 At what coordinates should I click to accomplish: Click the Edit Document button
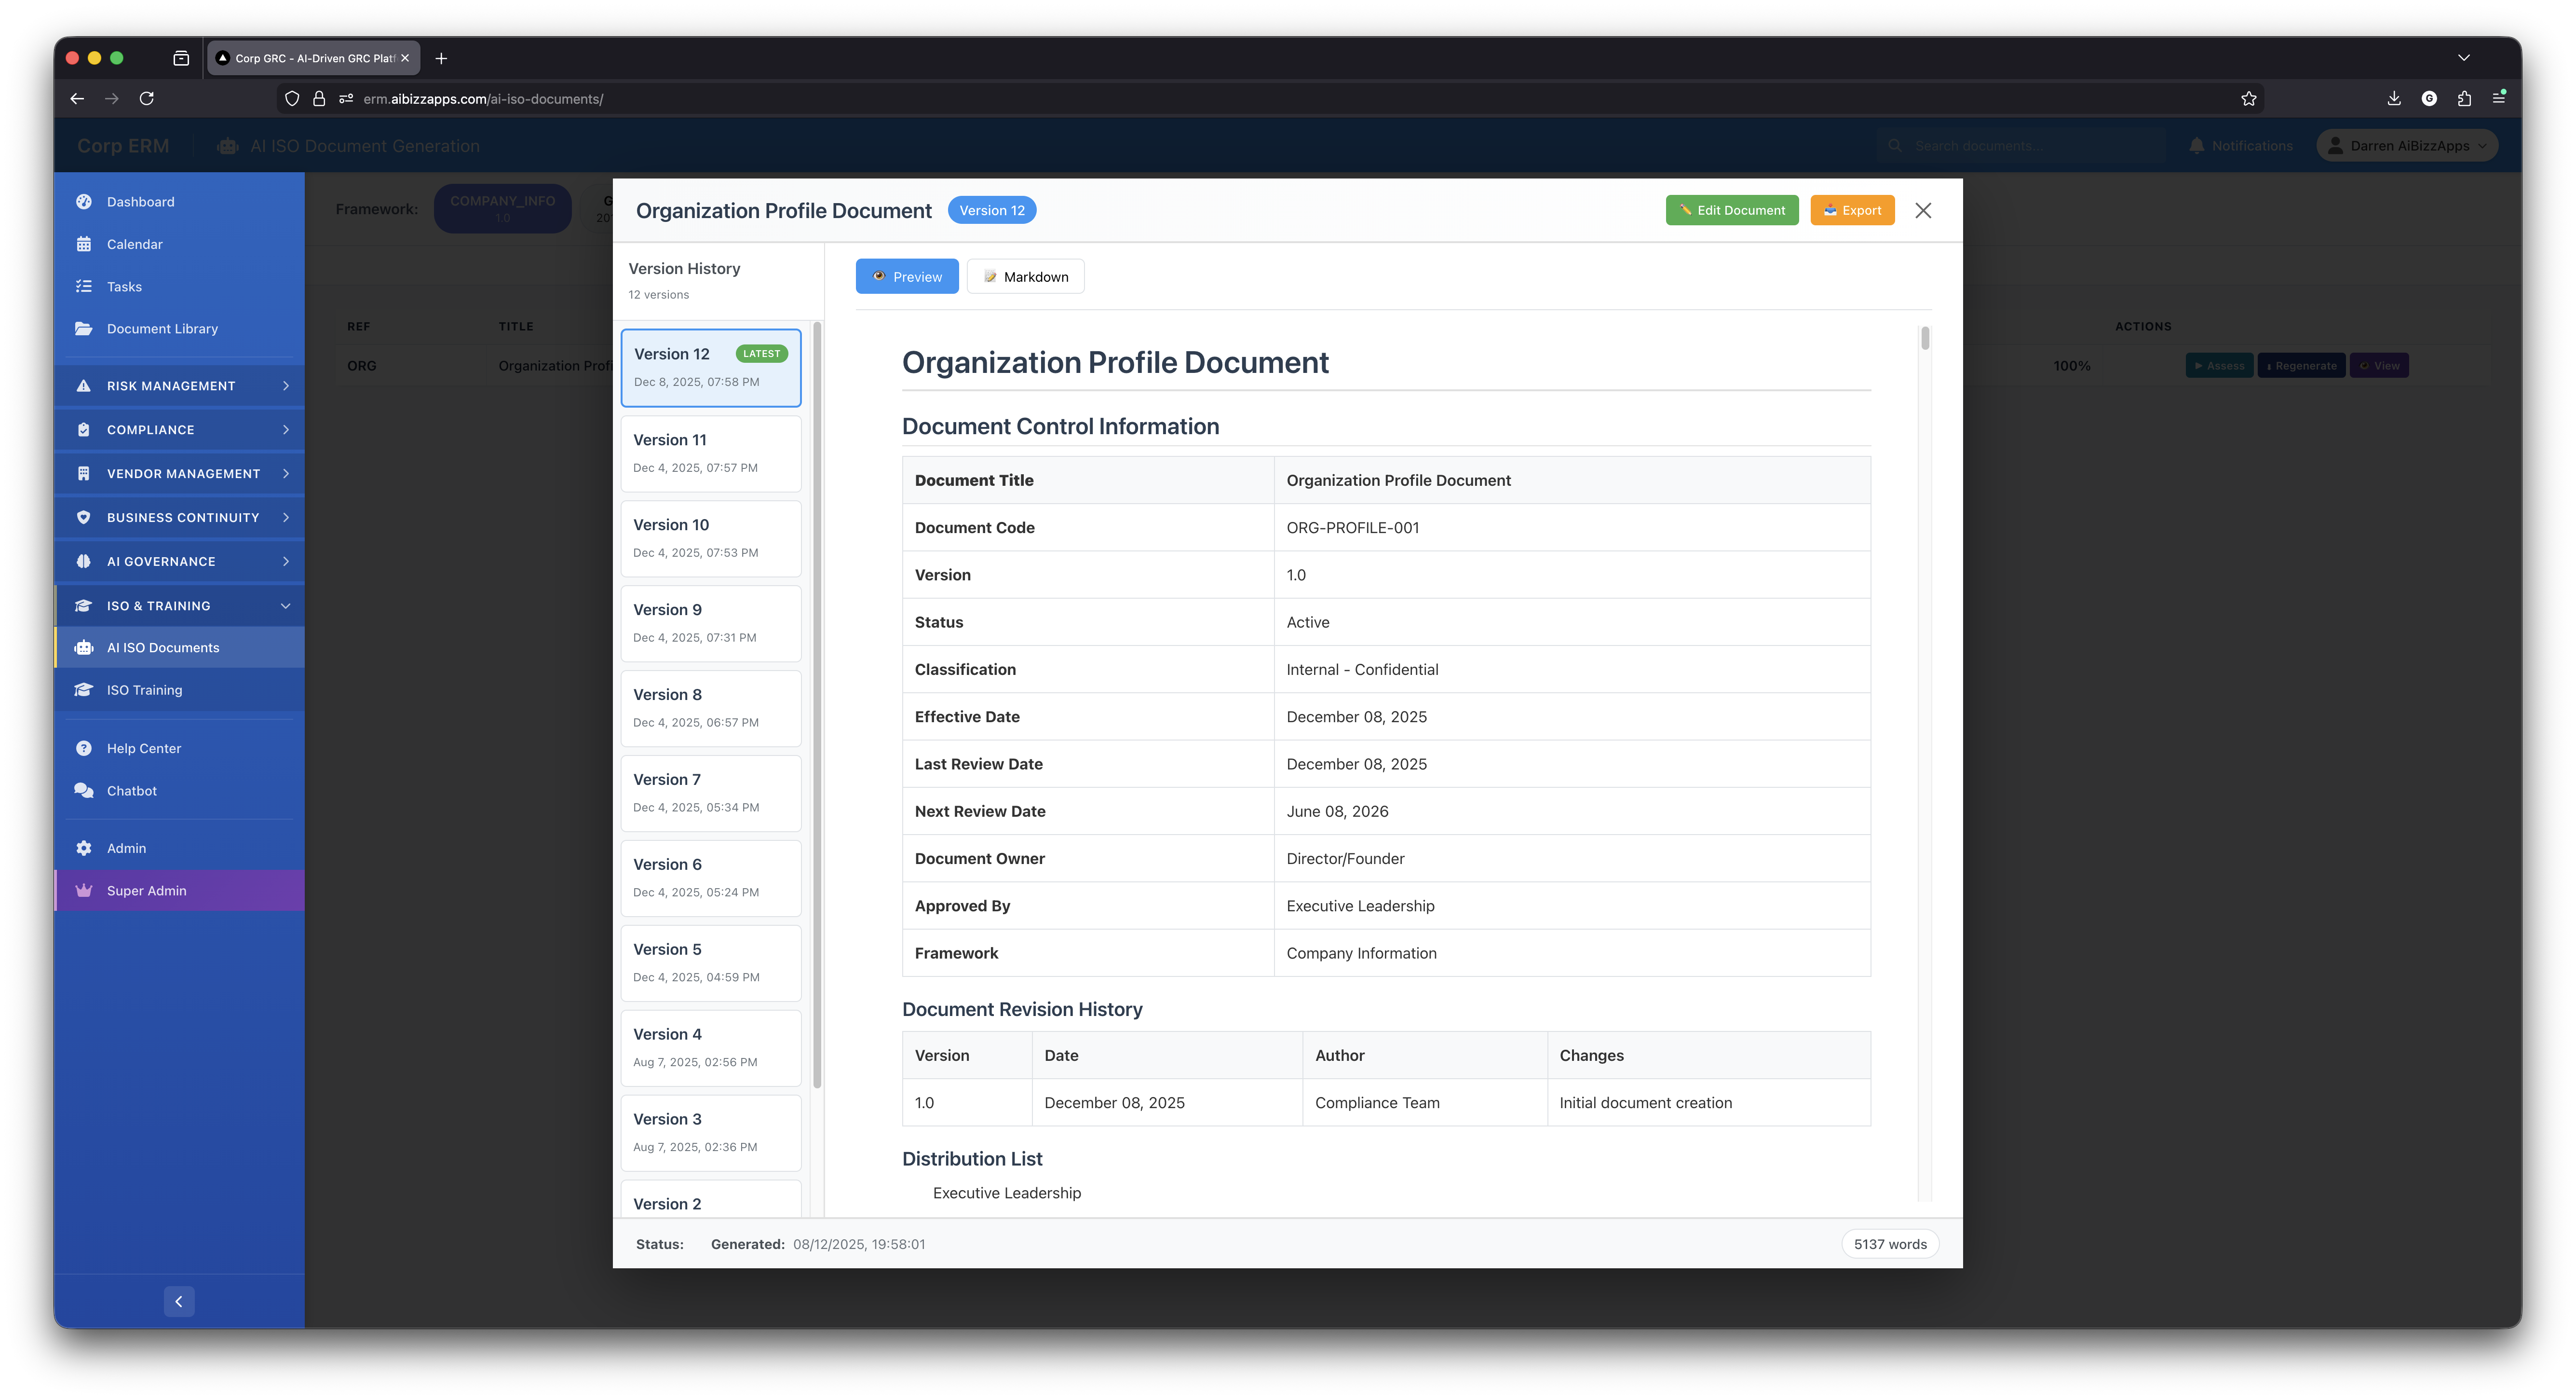tap(1731, 210)
